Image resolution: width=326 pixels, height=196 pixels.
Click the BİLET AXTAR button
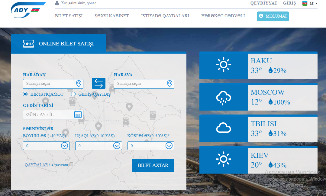tap(153, 165)
